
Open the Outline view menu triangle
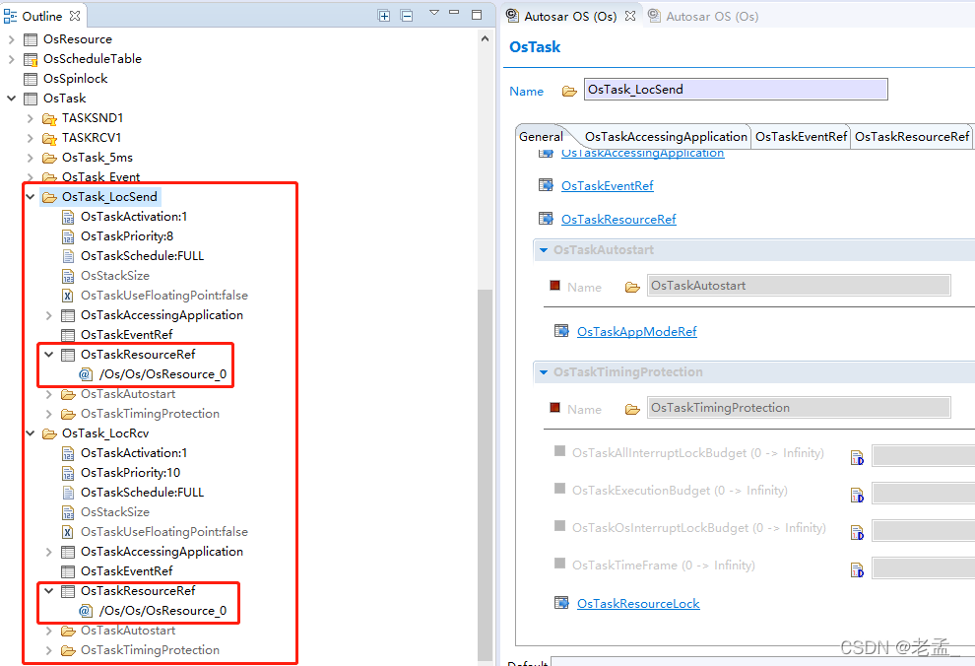[434, 13]
